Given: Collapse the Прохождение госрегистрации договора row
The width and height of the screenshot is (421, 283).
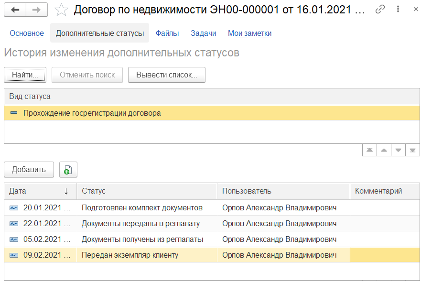Looking at the screenshot, I should (x=13, y=113).
